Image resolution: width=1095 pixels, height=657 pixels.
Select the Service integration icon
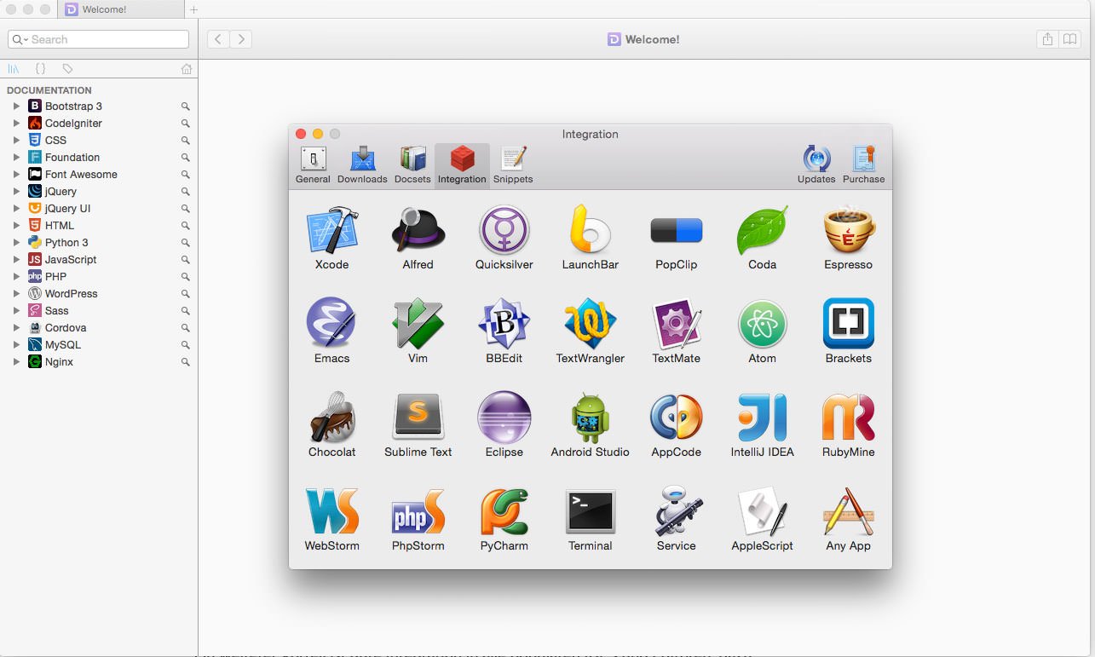(676, 510)
